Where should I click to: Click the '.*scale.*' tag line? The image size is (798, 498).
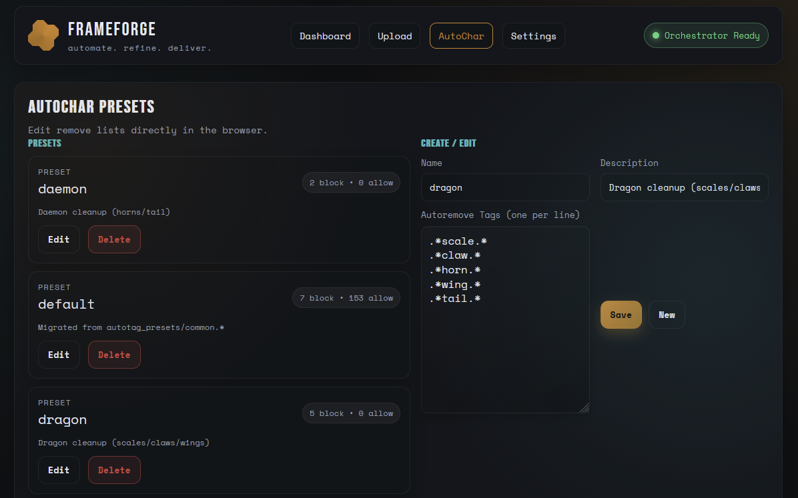[458, 241]
